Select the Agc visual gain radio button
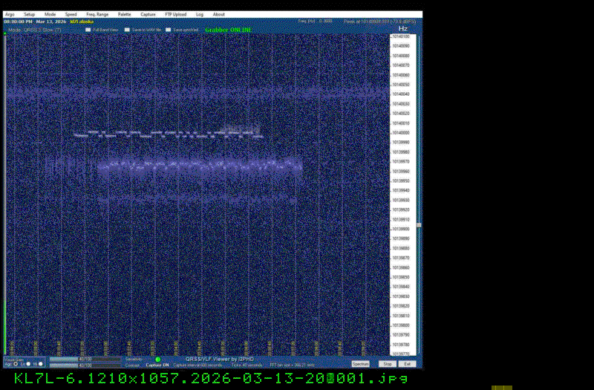The image size is (594, 390). pyautogui.click(x=16, y=364)
